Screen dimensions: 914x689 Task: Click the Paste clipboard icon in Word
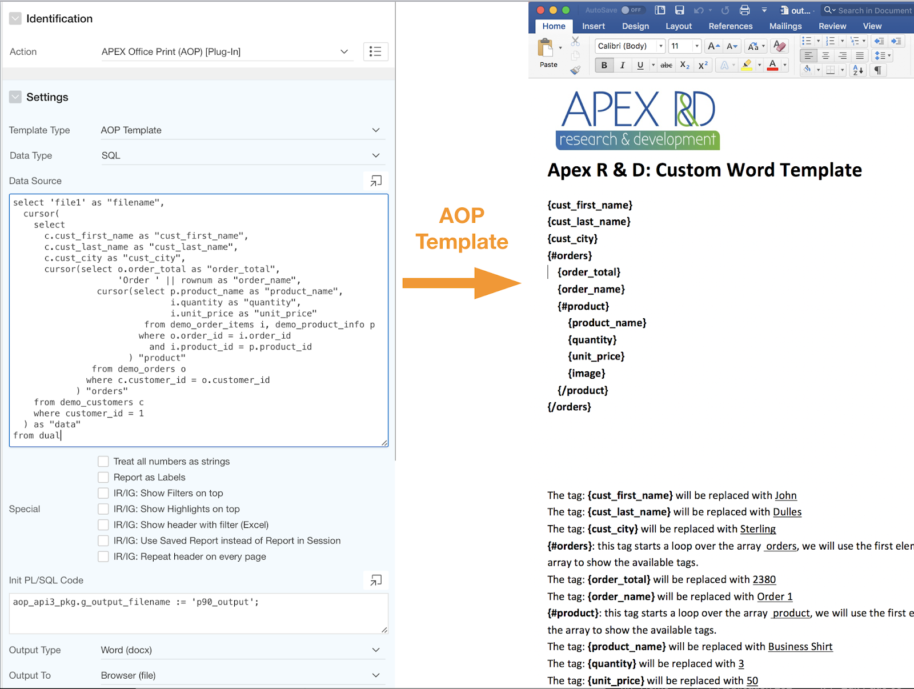[x=546, y=47]
